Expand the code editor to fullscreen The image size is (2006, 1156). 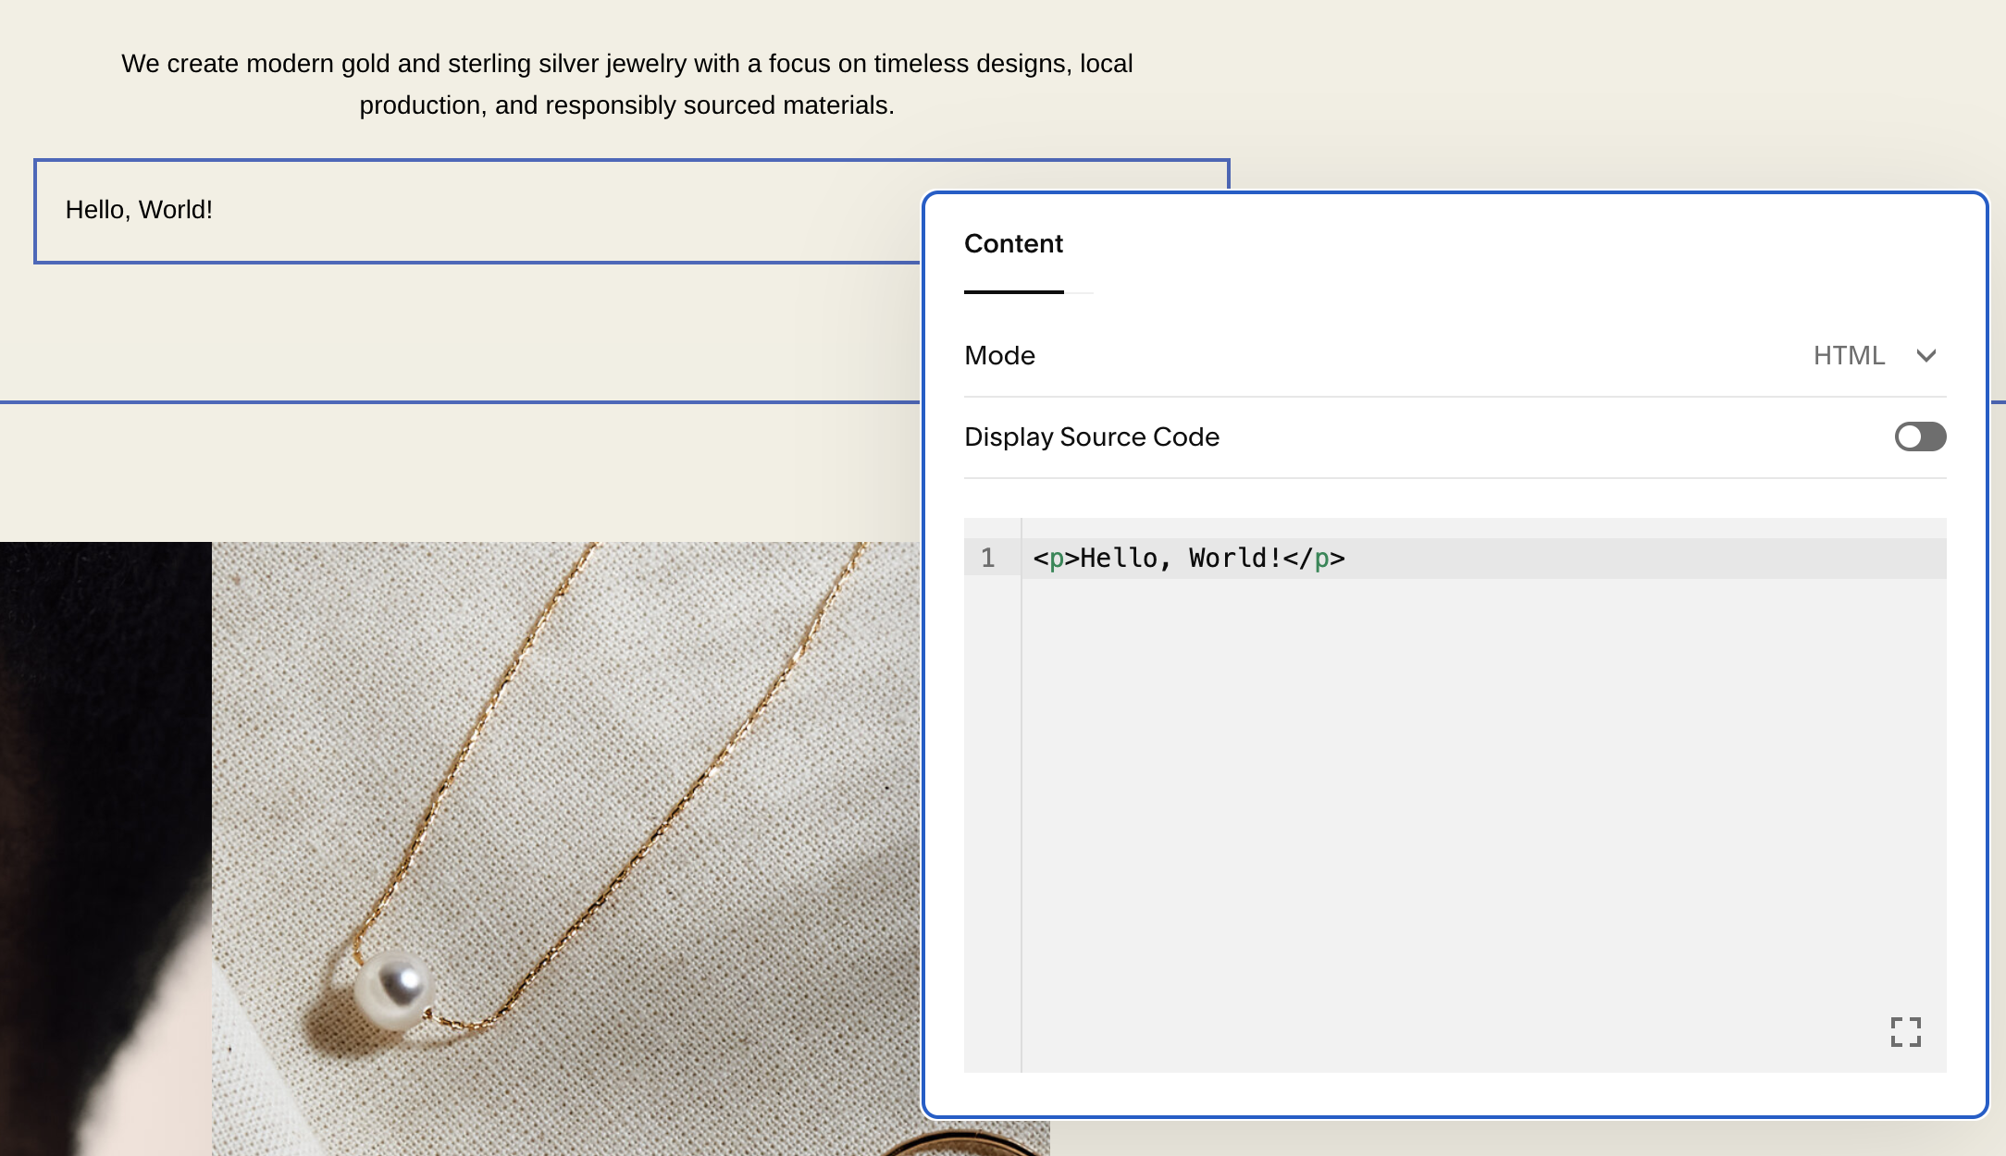pos(1905,1031)
